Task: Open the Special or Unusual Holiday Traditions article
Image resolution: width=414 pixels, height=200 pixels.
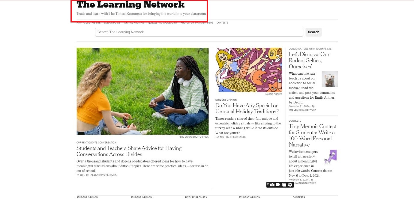Action: [247, 109]
